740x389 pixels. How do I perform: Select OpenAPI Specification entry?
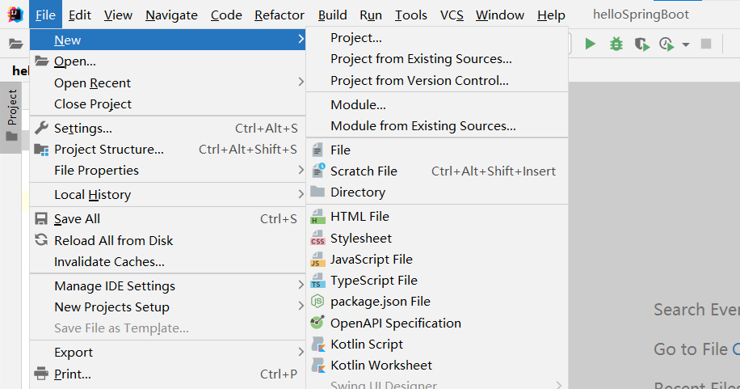[x=395, y=323]
